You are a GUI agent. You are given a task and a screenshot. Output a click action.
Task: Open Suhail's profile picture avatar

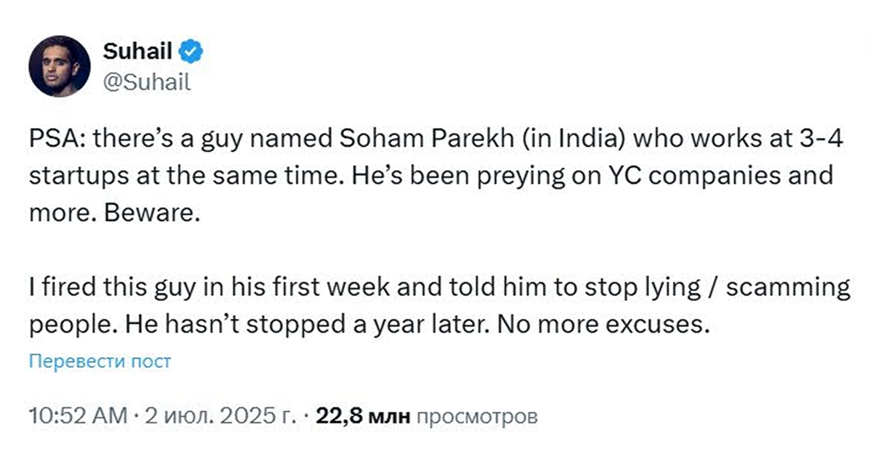[x=60, y=66]
